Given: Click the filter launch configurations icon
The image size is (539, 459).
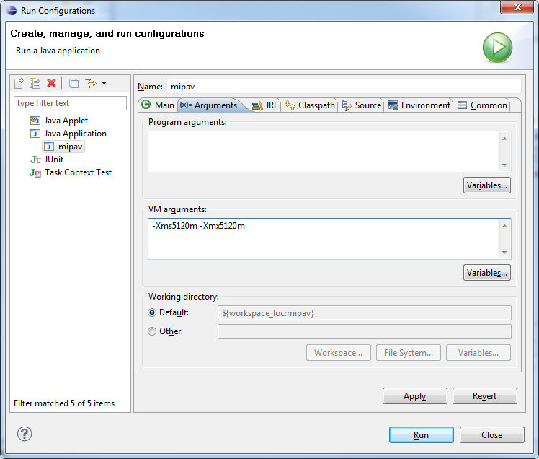Looking at the screenshot, I should (91, 84).
